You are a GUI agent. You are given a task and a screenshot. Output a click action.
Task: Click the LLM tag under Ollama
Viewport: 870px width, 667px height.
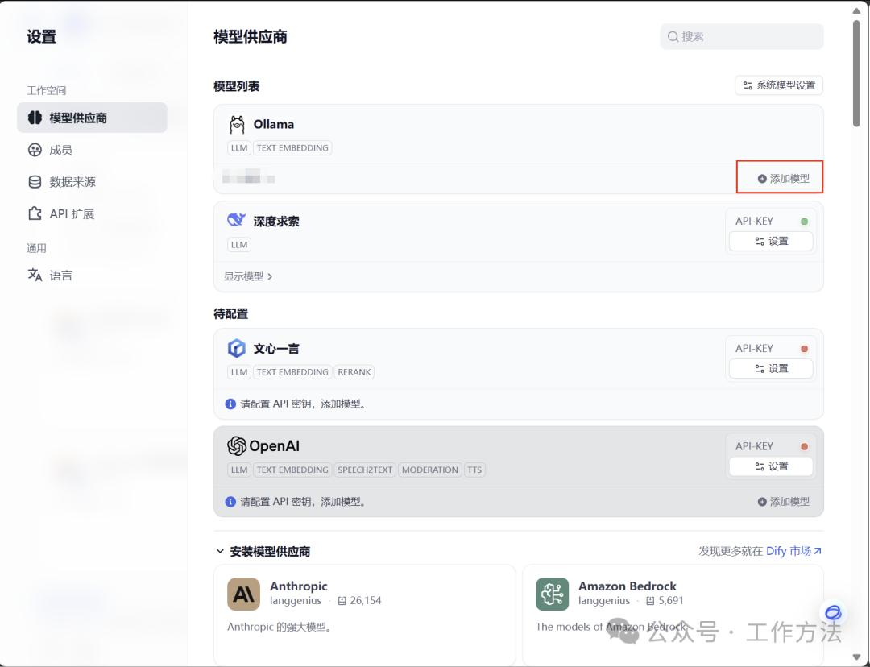point(239,148)
